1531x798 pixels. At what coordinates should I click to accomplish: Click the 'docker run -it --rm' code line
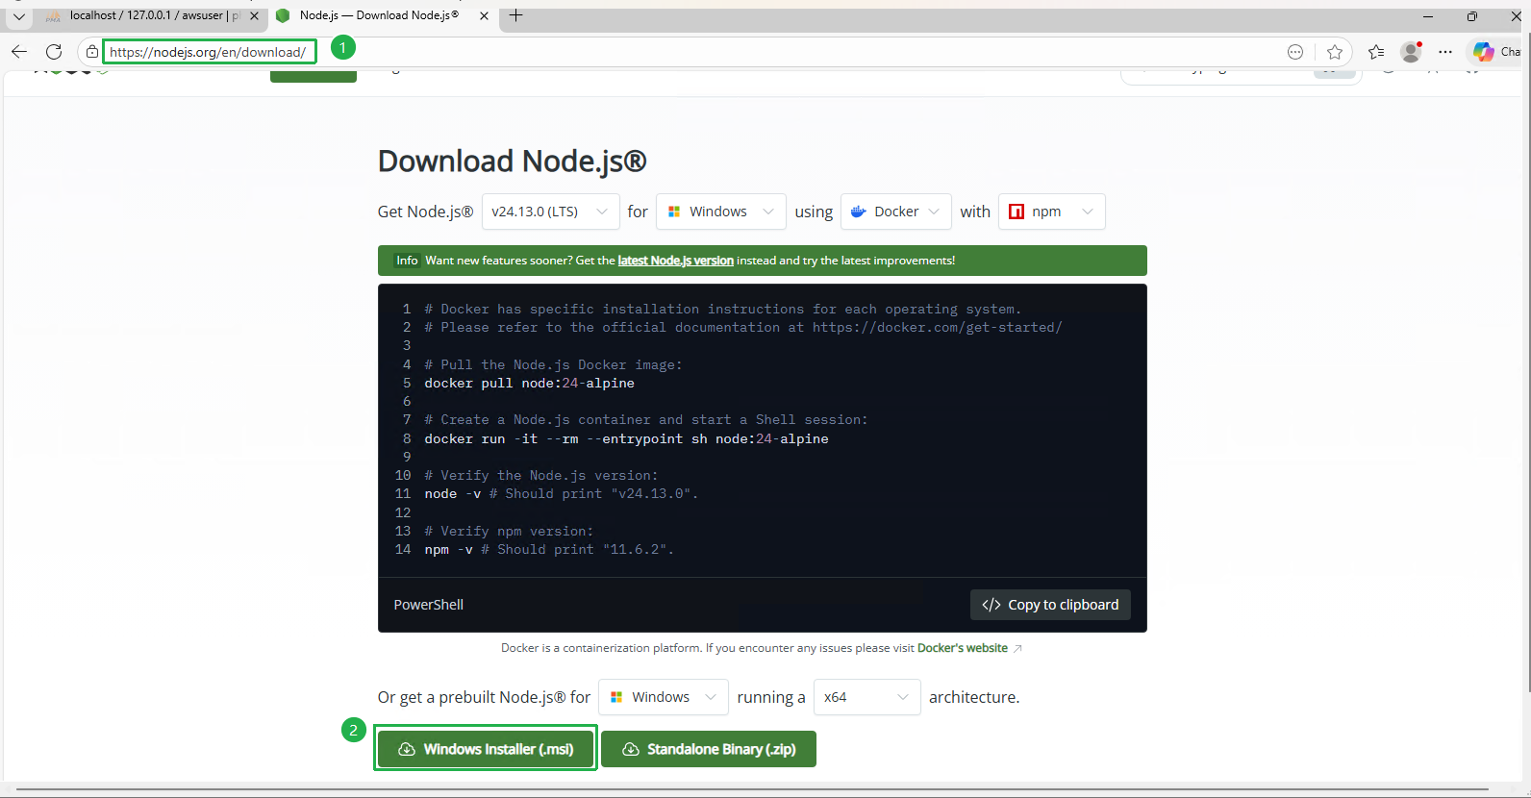[626, 438]
